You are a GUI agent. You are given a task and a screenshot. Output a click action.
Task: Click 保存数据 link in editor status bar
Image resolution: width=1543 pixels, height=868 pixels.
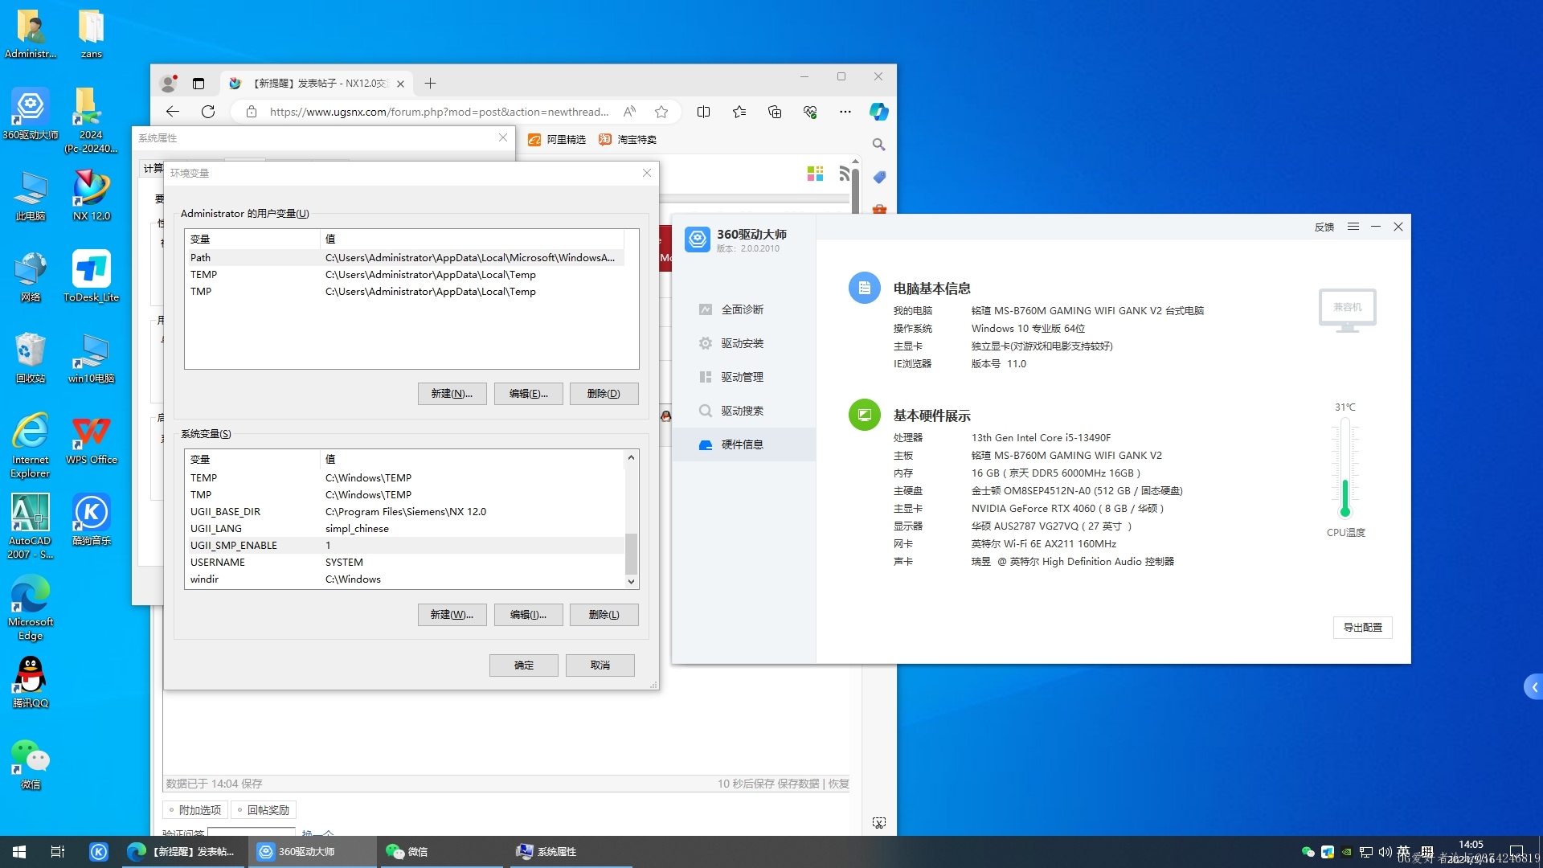pyautogui.click(x=798, y=784)
